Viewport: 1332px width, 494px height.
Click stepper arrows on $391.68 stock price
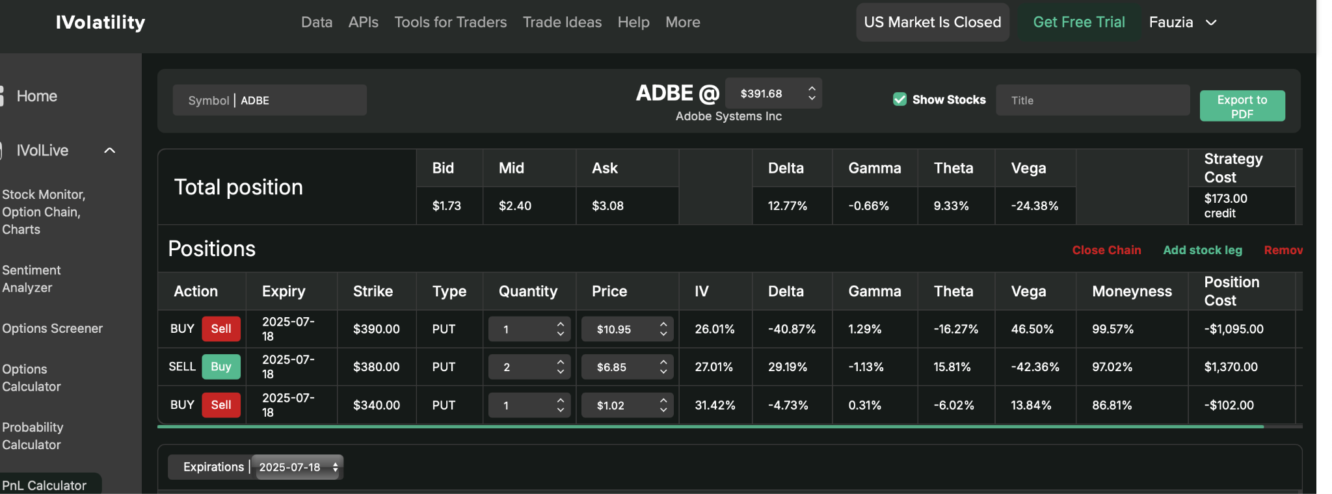pyautogui.click(x=812, y=93)
